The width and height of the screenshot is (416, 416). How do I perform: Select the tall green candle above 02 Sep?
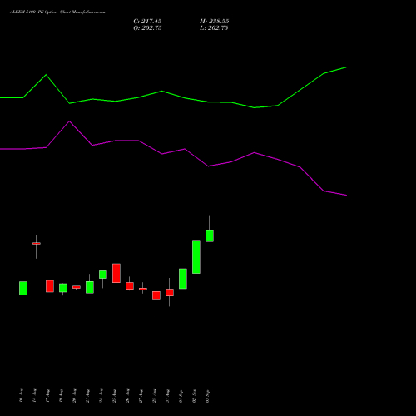196,257
